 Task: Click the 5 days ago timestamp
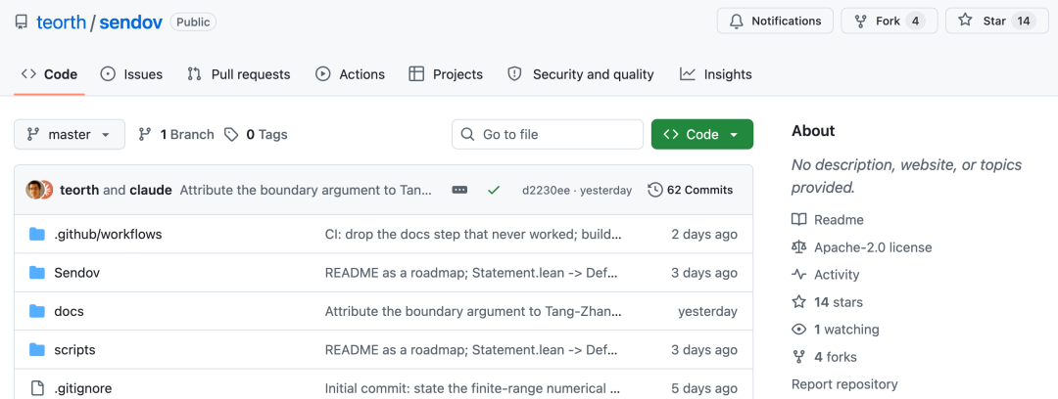pyautogui.click(x=704, y=388)
